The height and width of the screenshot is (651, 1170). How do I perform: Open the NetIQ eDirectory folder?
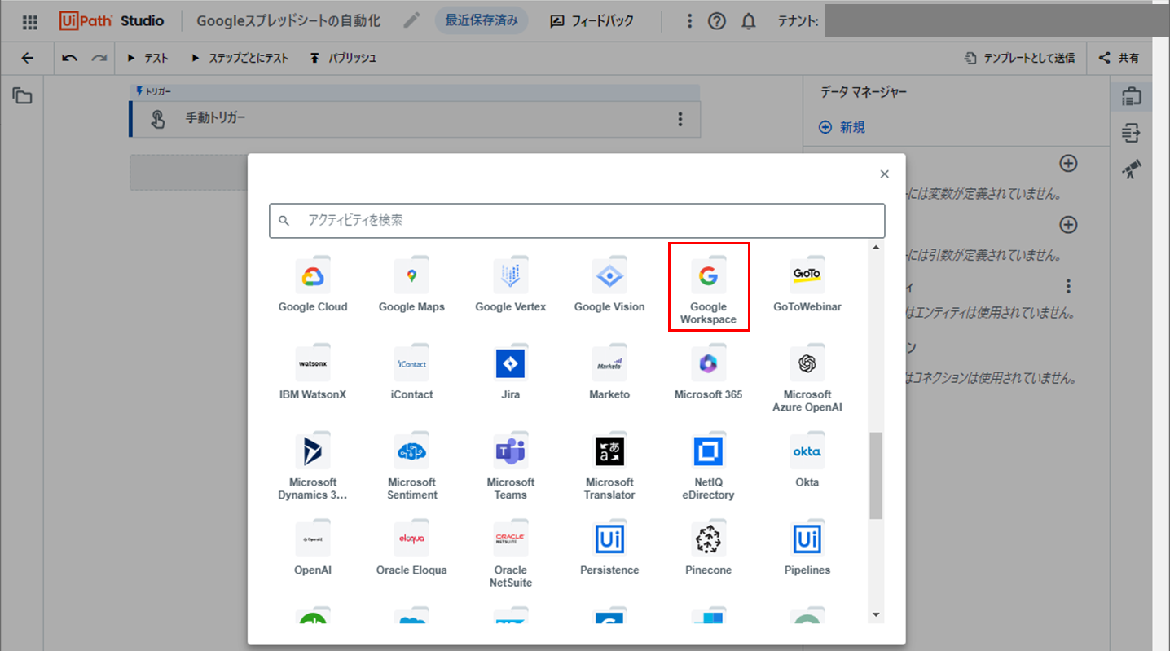(x=708, y=467)
